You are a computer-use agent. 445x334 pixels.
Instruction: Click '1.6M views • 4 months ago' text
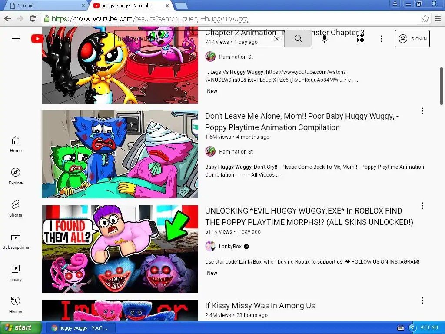pyautogui.click(x=237, y=137)
